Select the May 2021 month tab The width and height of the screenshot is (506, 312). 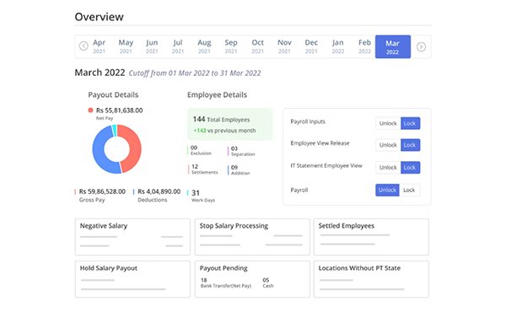(126, 46)
